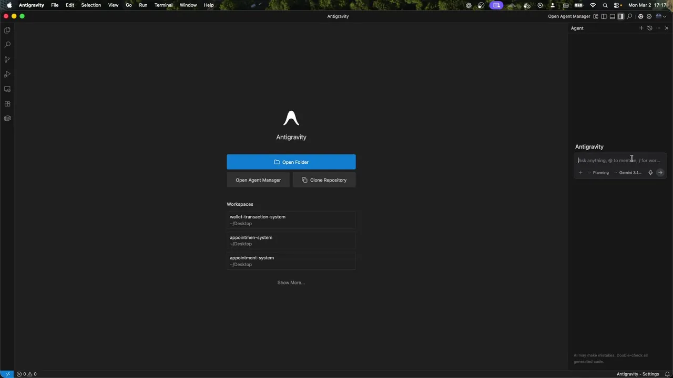Open notifications bell in status bar
The height and width of the screenshot is (378, 673).
[667, 374]
